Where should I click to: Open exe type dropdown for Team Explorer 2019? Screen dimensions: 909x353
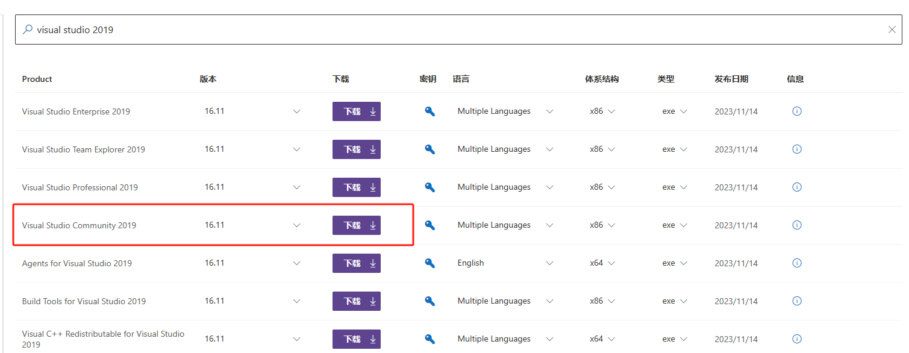[x=683, y=149]
